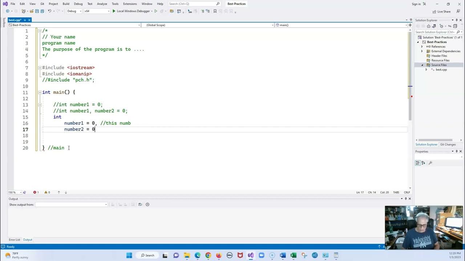Open the Debug configuration dropdown
465x261 pixels.
(x=74, y=11)
